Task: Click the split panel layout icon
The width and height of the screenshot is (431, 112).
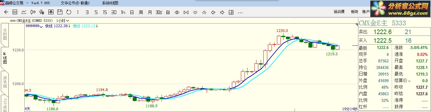Action: pos(231,12)
